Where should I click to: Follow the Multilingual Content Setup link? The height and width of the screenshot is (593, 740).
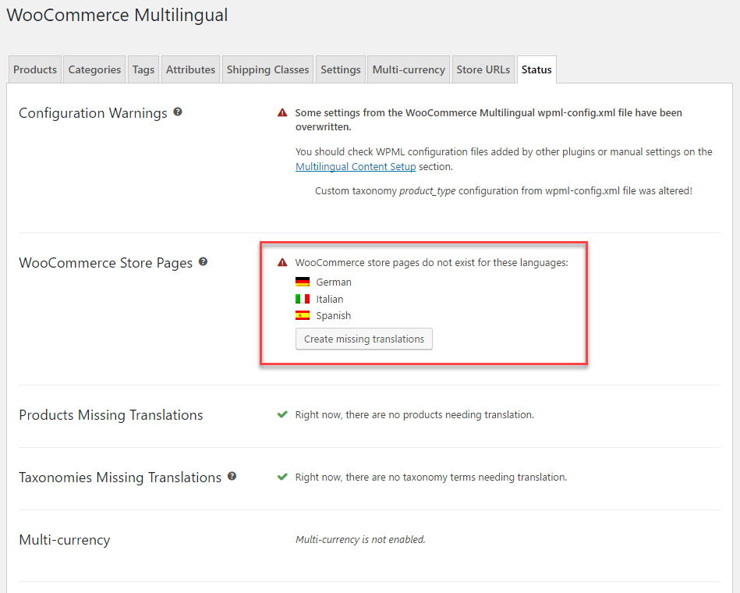(x=356, y=167)
